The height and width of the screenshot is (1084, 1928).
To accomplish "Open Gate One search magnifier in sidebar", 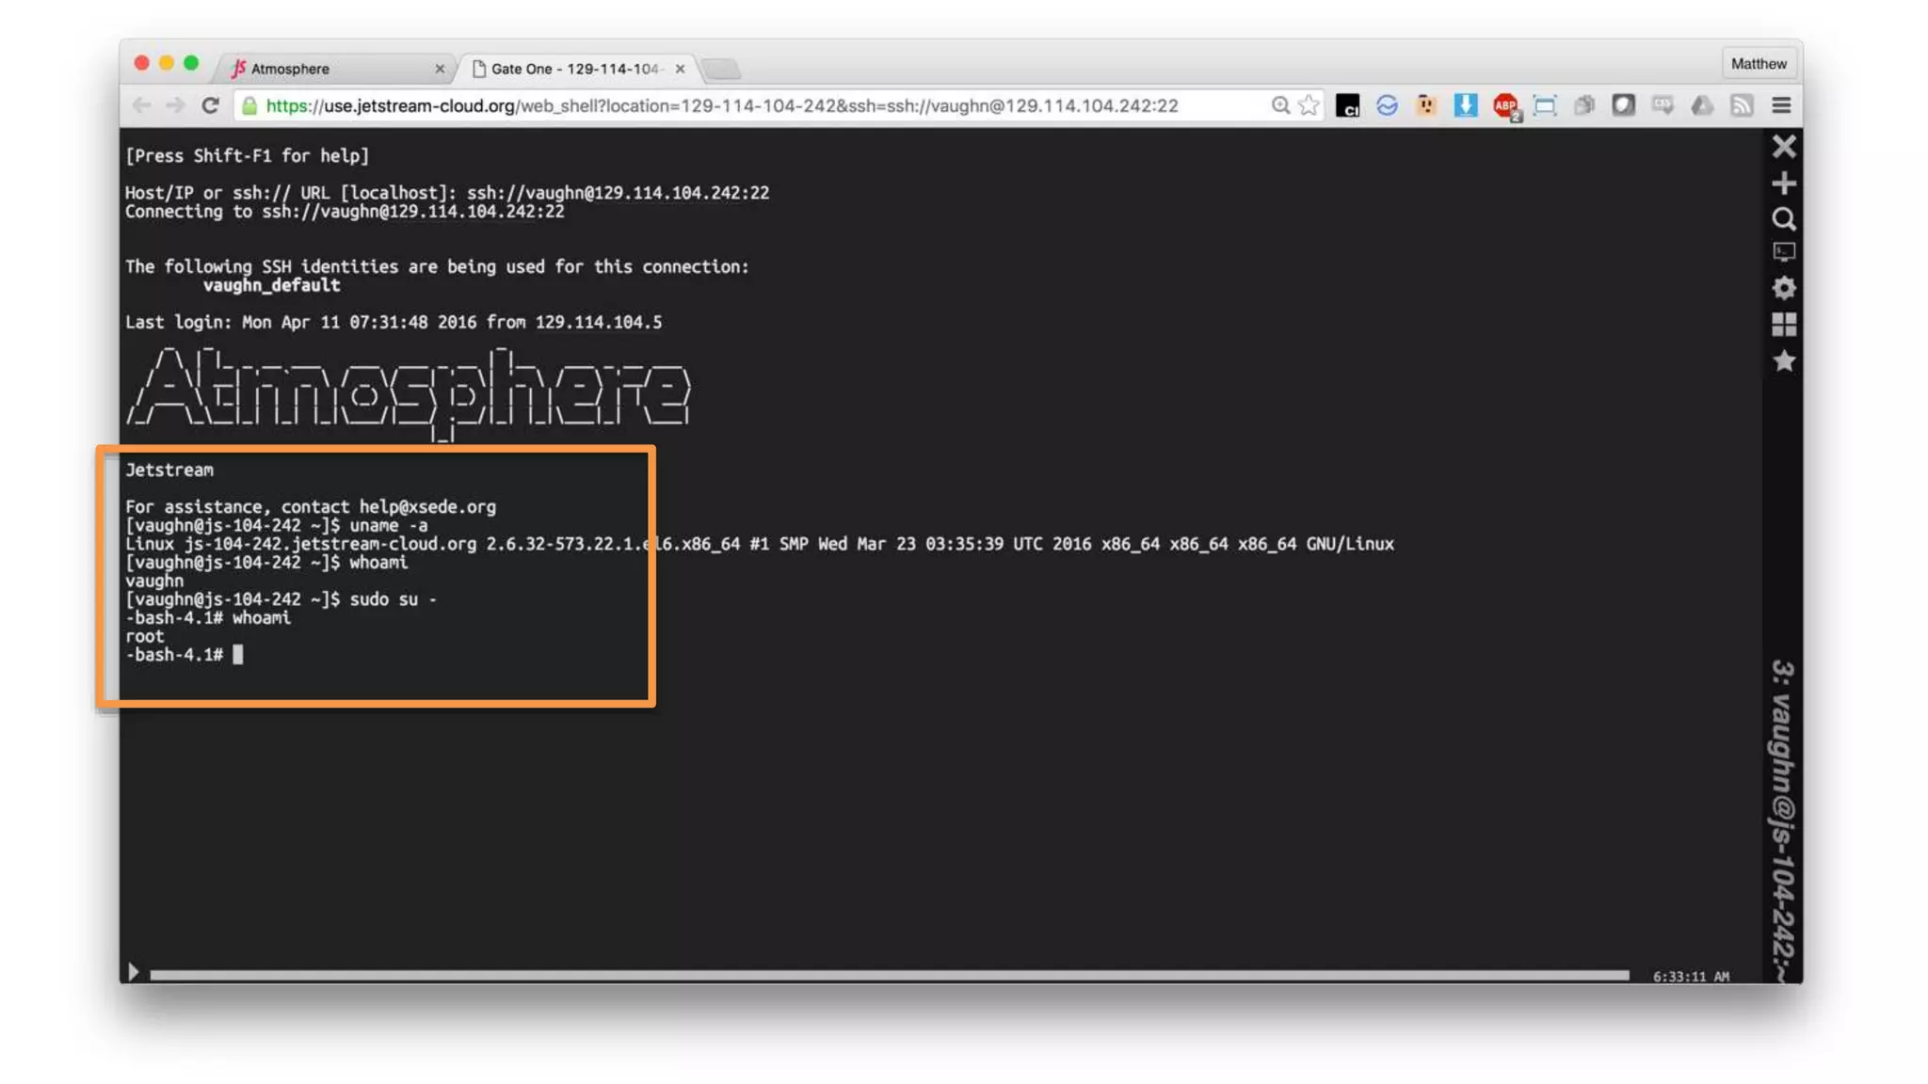I will pyautogui.click(x=1783, y=219).
